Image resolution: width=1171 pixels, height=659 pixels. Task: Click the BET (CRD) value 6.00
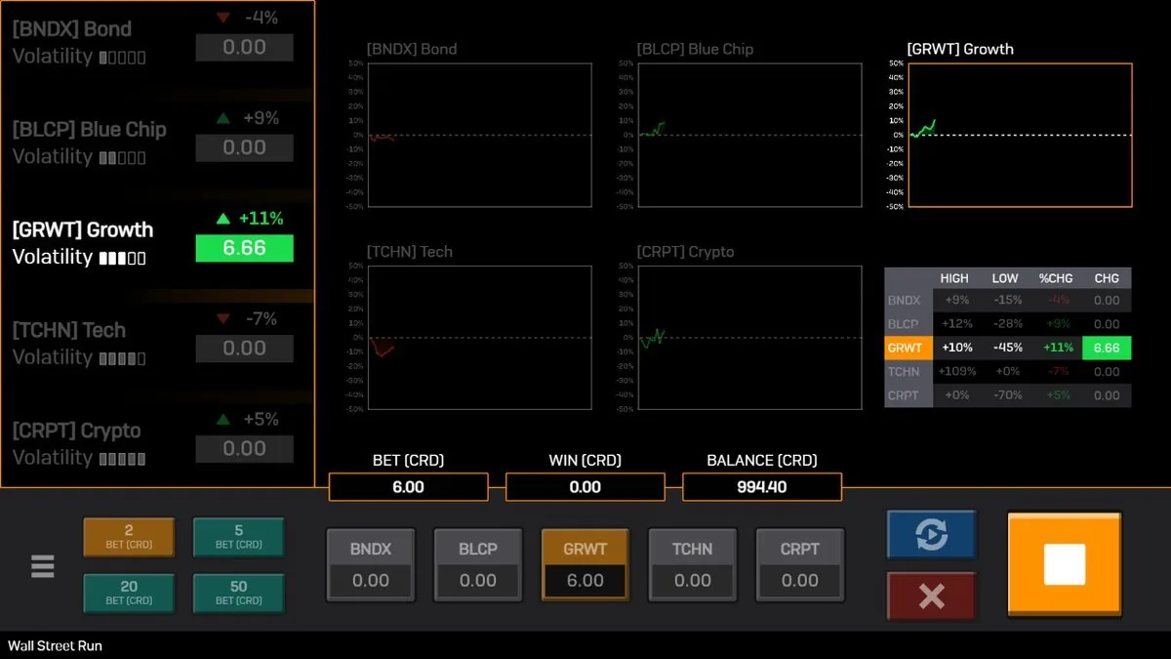coord(408,486)
